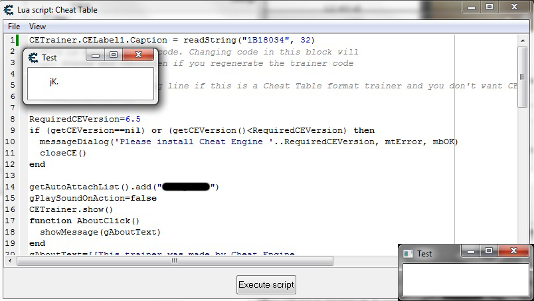534x301 pixels.
Task: Click the RequiredCEVersion=6.5 line
Action: click(85, 120)
